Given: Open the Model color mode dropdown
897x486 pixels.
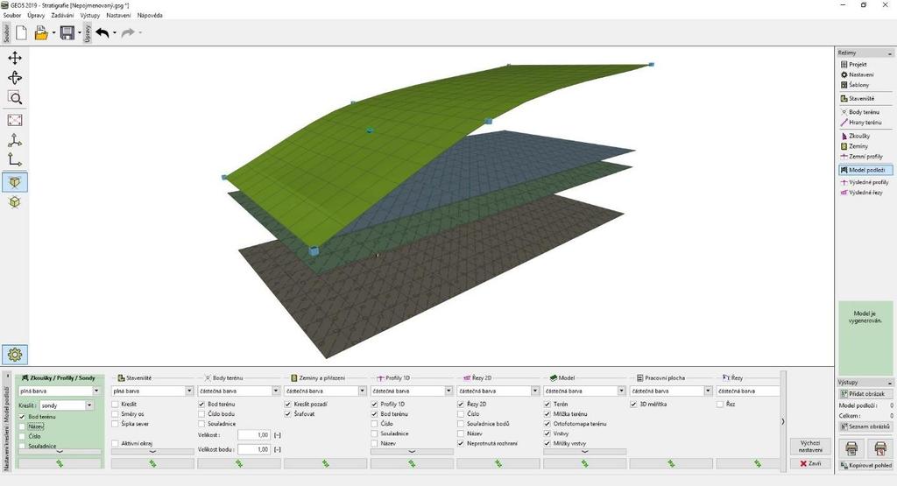Looking at the screenshot, I should 584,391.
